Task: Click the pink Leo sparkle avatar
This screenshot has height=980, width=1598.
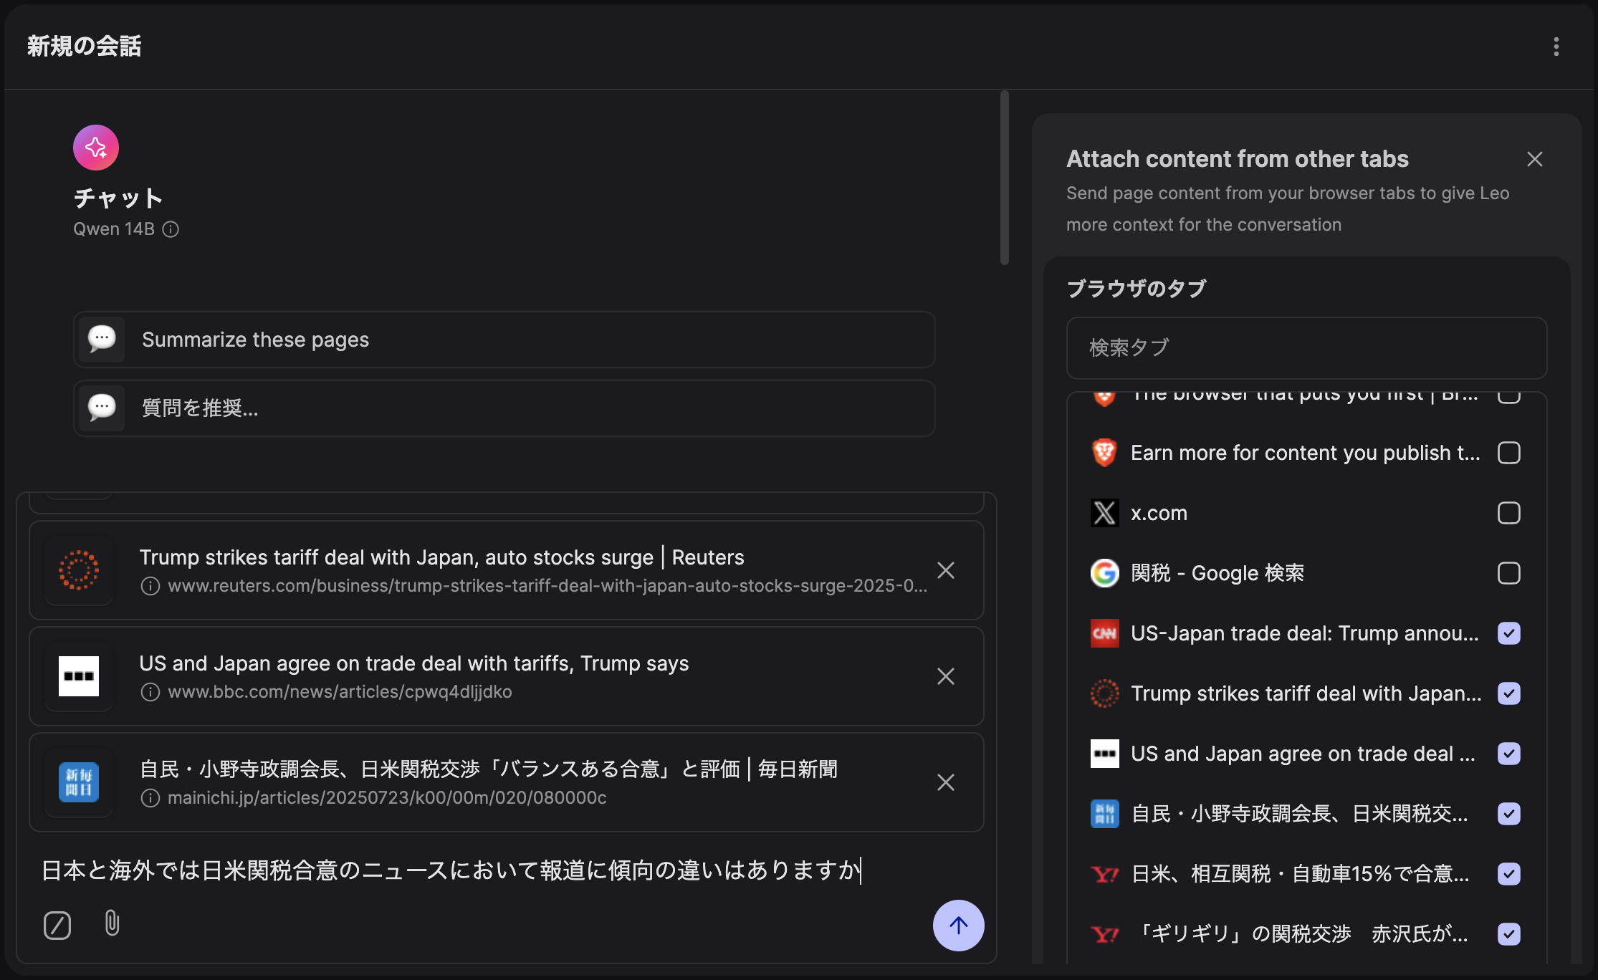Action: pyautogui.click(x=95, y=147)
